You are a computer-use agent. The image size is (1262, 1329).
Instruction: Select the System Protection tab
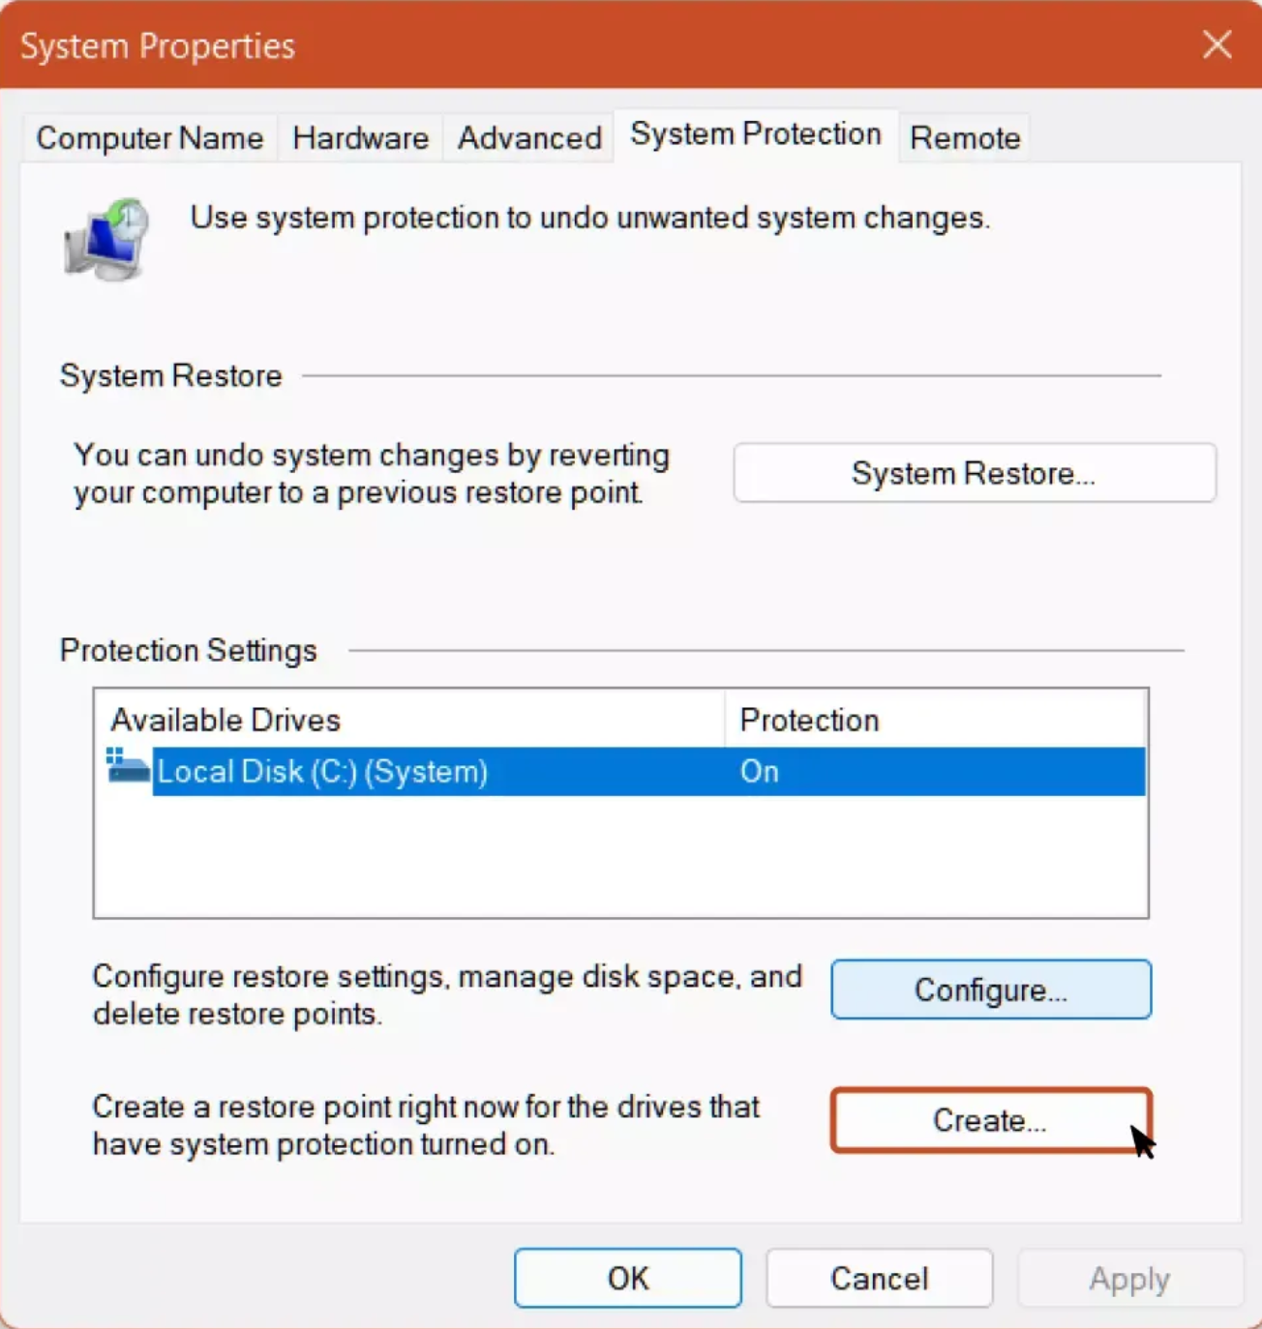tap(755, 134)
